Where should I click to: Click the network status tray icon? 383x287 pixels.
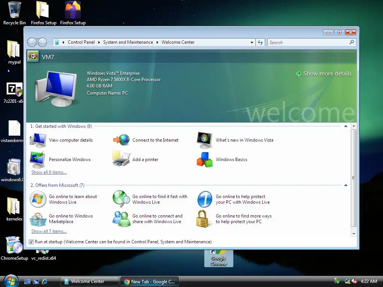[347, 281]
